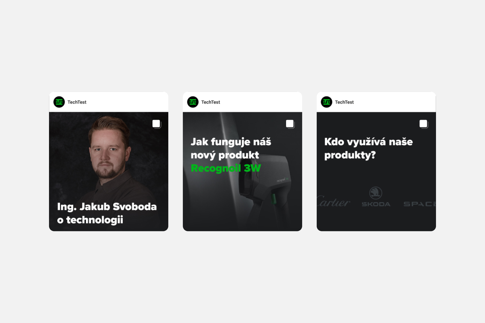Click TechTest avatar on Jakub Svoboda post
The height and width of the screenshot is (323, 485).
point(59,102)
